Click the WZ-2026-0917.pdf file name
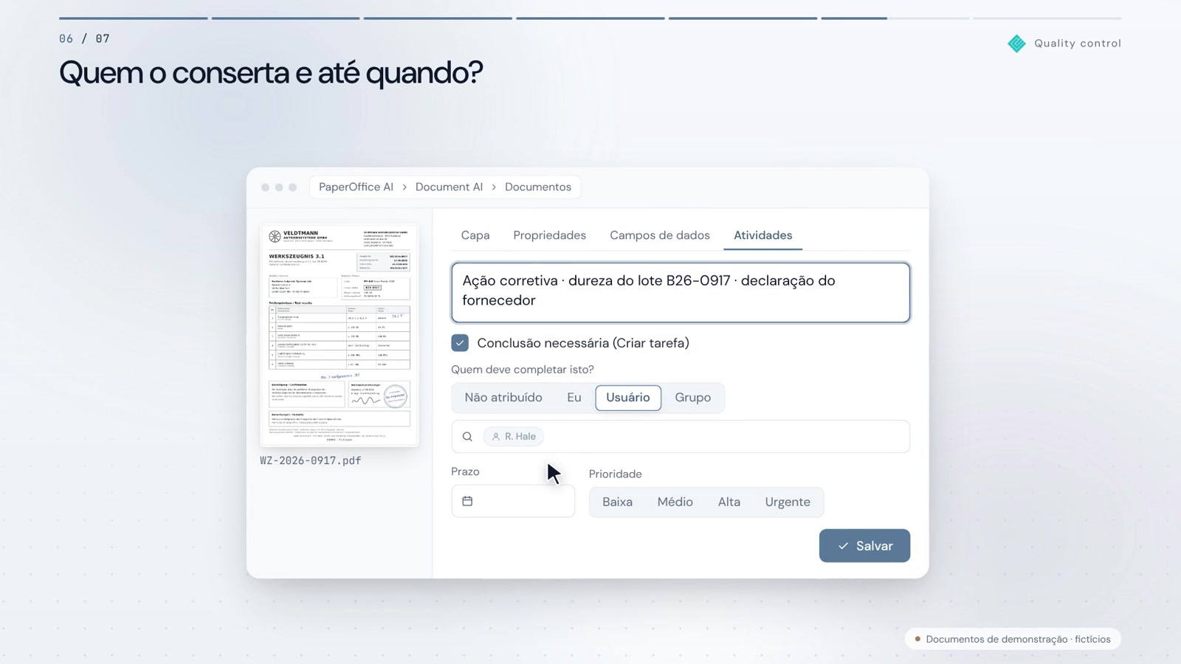Image resolution: width=1181 pixels, height=664 pixels. (311, 460)
